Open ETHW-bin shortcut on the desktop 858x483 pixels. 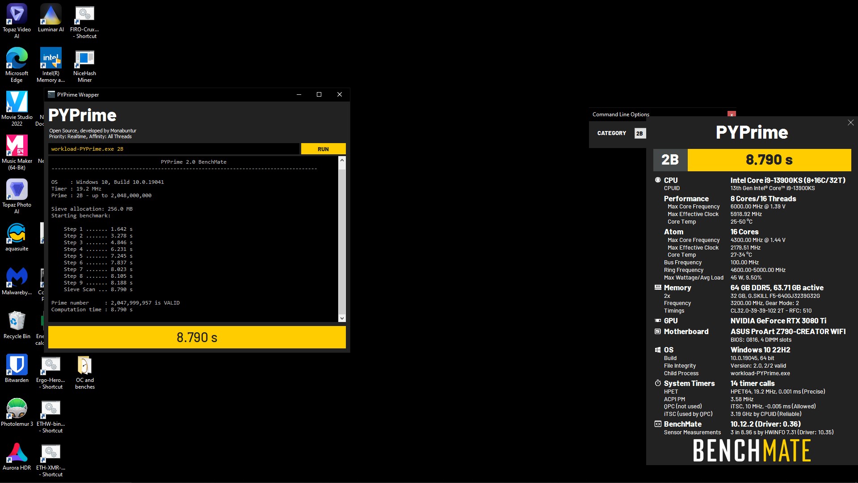click(51, 415)
